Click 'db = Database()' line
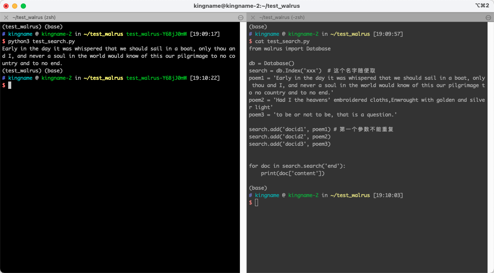 271,63
